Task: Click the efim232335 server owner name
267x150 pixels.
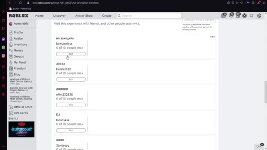Action: 64,95
